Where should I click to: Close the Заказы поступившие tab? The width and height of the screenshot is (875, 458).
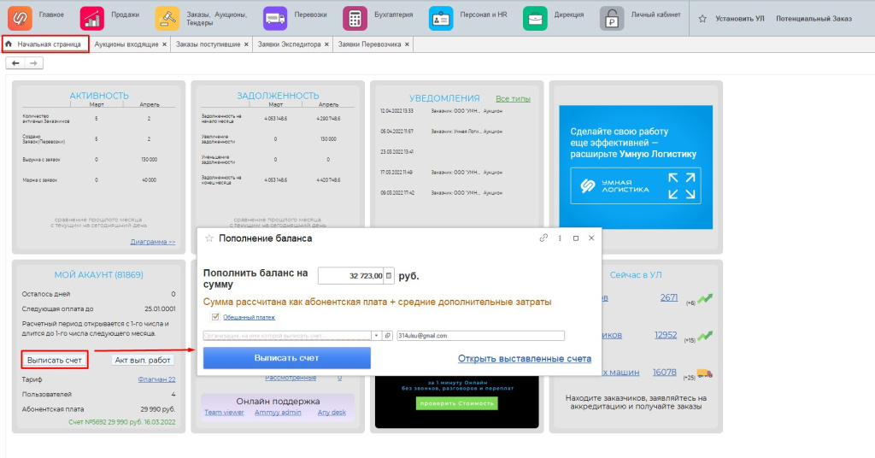point(246,44)
